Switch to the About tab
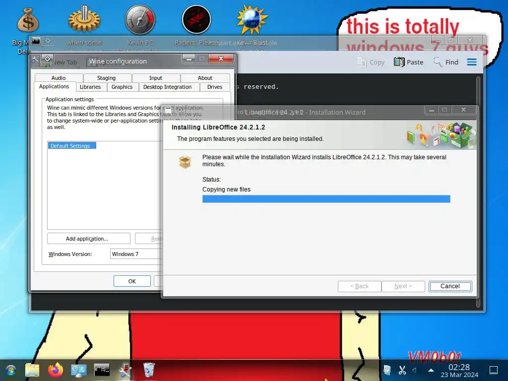The height and width of the screenshot is (381, 508). coord(205,78)
